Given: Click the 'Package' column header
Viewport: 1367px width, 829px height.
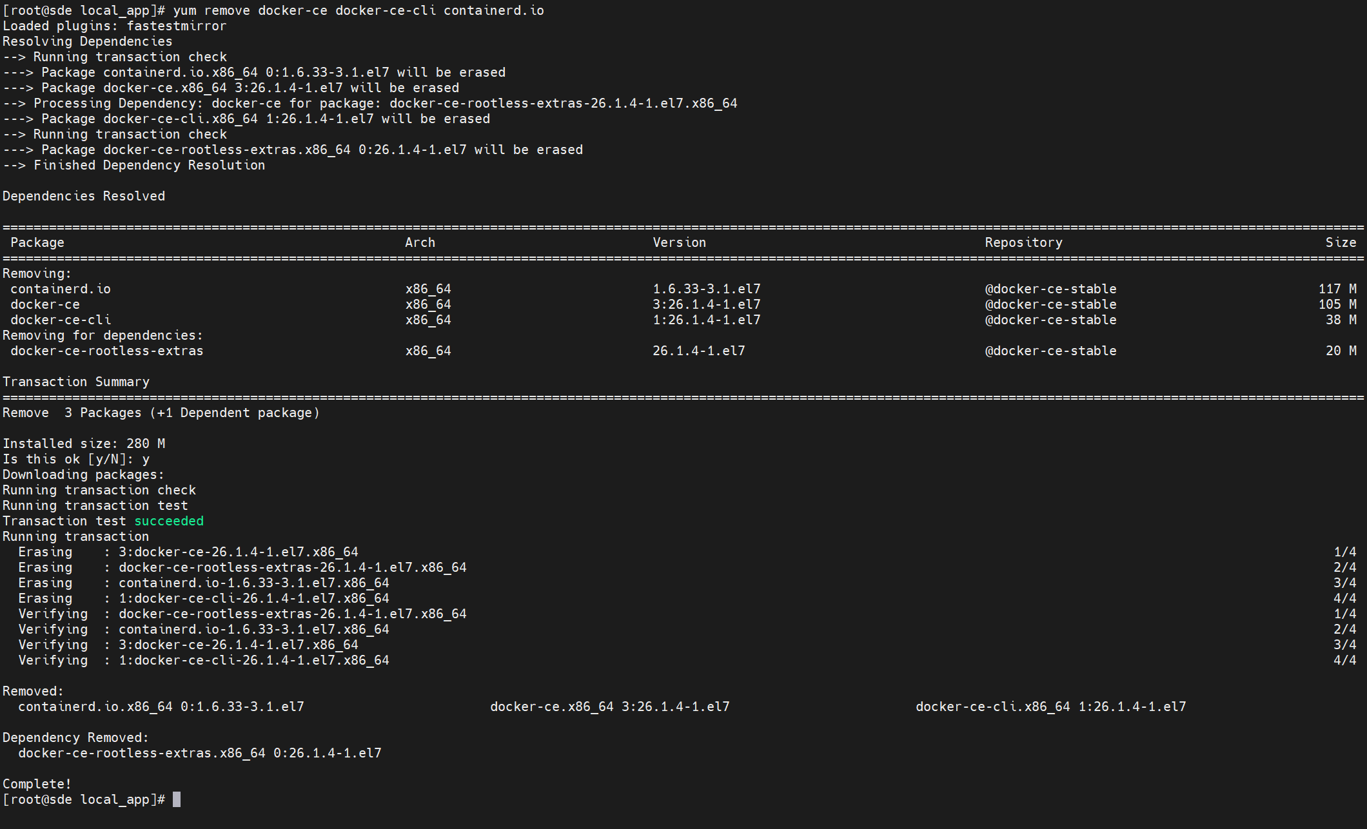Looking at the screenshot, I should coord(37,242).
